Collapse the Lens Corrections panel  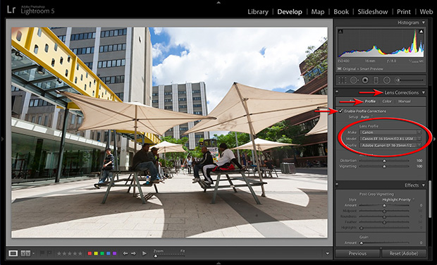click(424, 92)
